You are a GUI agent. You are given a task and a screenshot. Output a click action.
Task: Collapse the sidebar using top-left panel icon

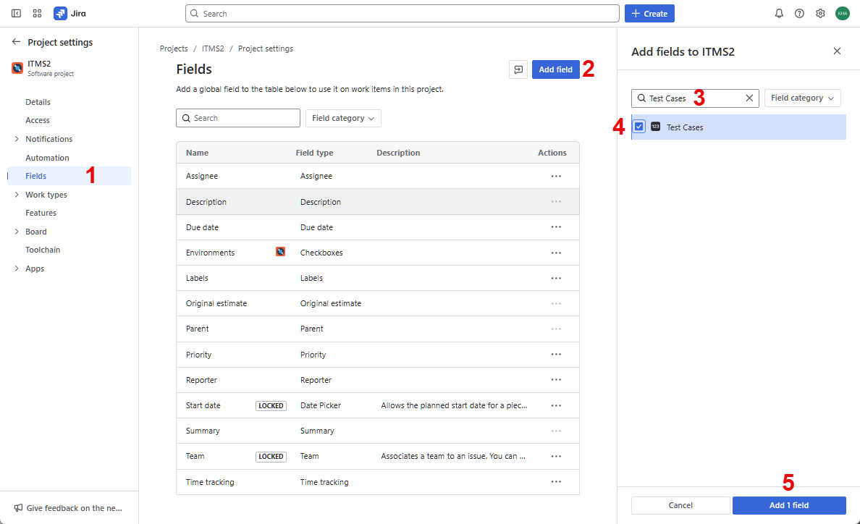16,13
